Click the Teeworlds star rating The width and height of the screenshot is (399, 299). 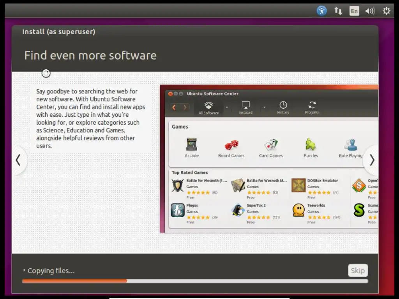pos(319,217)
